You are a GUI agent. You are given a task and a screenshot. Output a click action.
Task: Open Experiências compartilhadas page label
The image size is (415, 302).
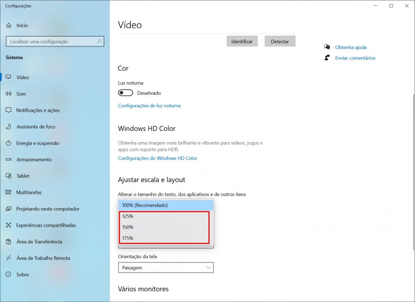tap(46, 225)
